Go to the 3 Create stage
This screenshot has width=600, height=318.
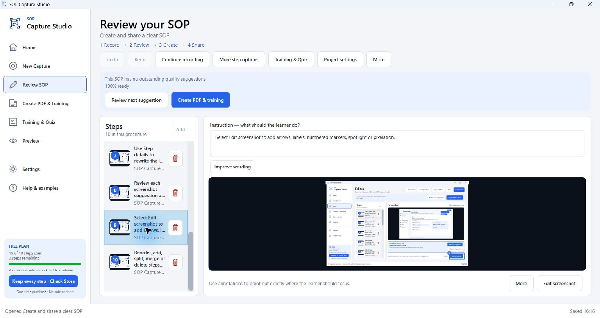[168, 45]
